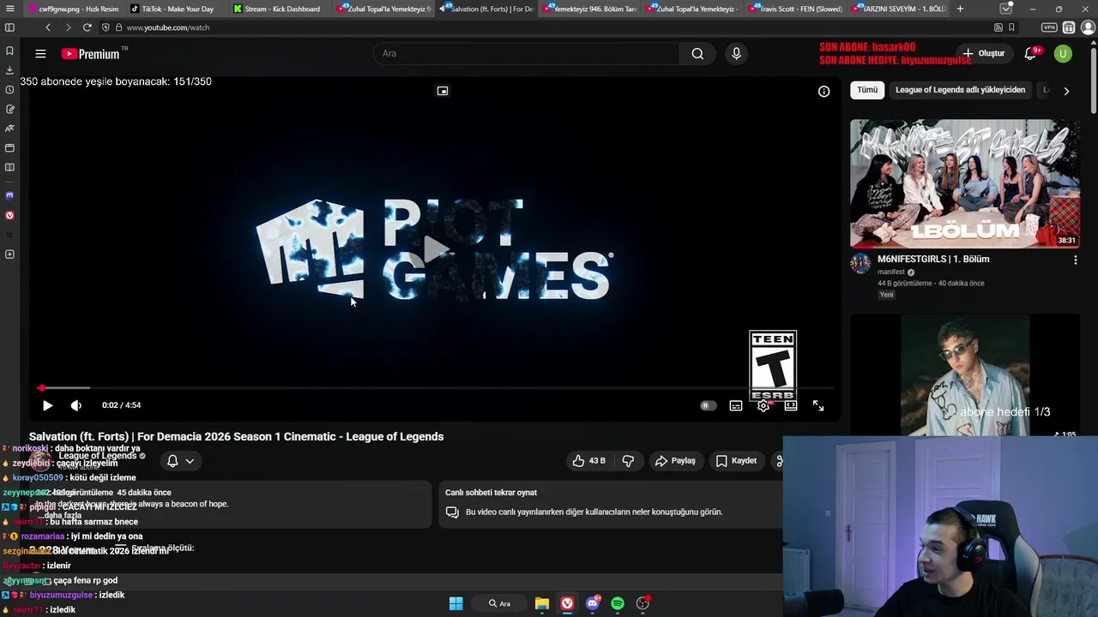
Task: Open a new browser tab
Action: click(960, 9)
